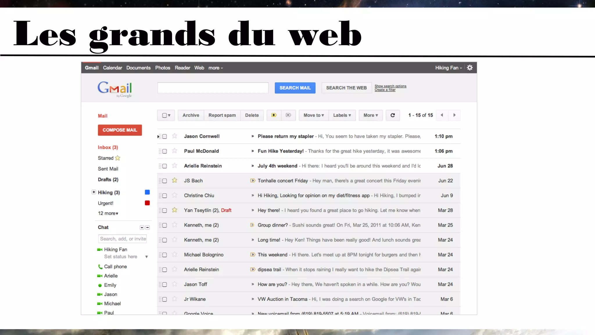The height and width of the screenshot is (335, 595).
Task: Open Reader in top bar
Action: coord(182,68)
